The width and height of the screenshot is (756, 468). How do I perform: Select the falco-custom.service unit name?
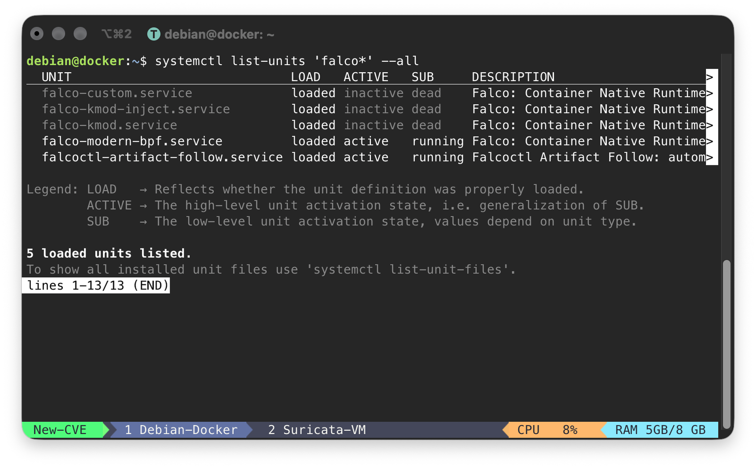(117, 93)
